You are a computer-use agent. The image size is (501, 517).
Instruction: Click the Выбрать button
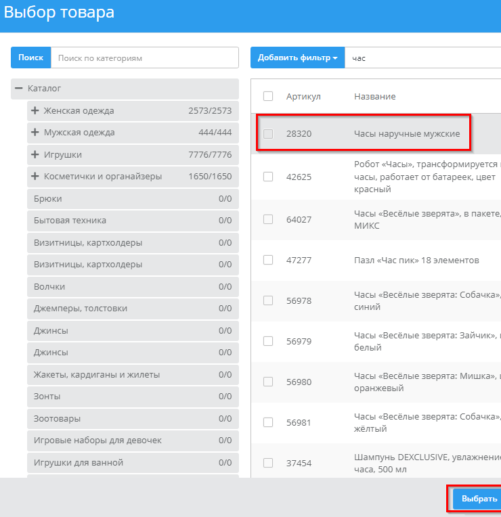coord(479,499)
